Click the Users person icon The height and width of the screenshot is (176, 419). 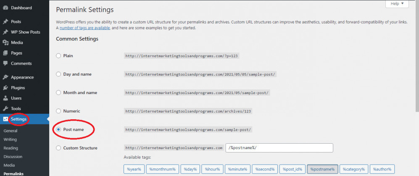pyautogui.click(x=5, y=98)
